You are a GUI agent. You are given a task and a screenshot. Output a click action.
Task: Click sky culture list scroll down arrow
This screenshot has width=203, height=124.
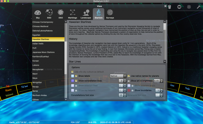coord(66,100)
